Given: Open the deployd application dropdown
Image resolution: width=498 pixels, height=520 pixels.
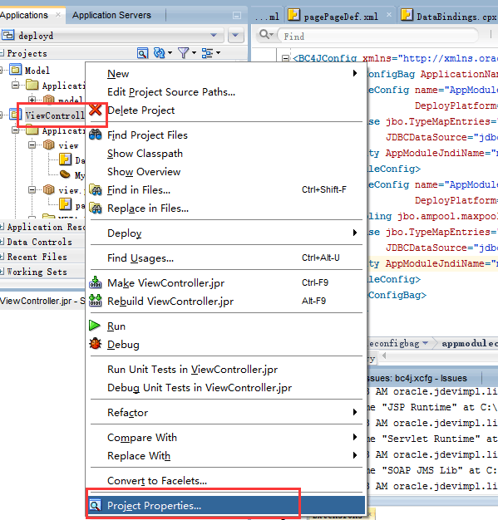Looking at the screenshot, I should coord(214,35).
